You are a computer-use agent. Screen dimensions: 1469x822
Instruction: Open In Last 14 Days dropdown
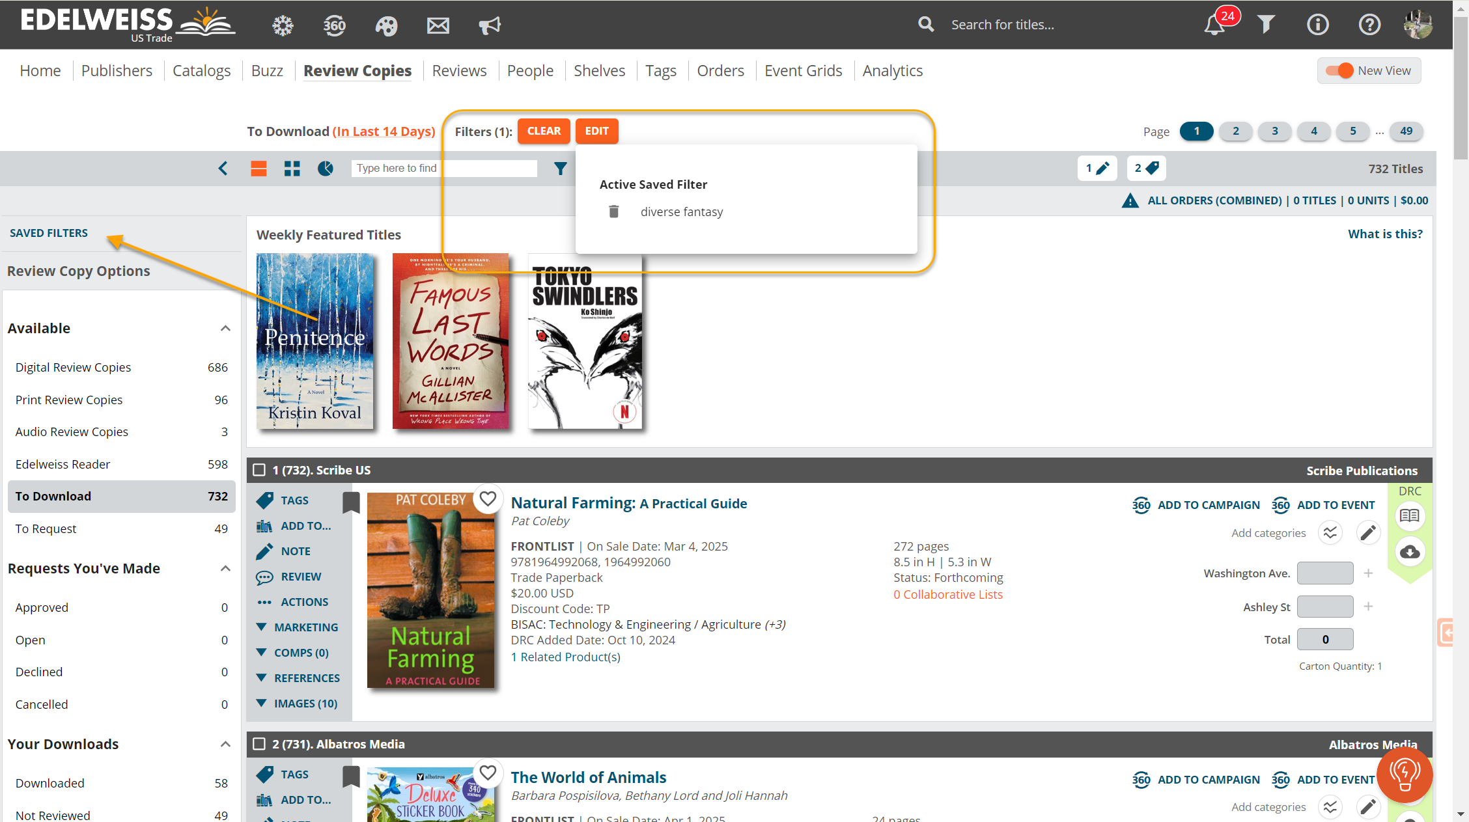(384, 131)
